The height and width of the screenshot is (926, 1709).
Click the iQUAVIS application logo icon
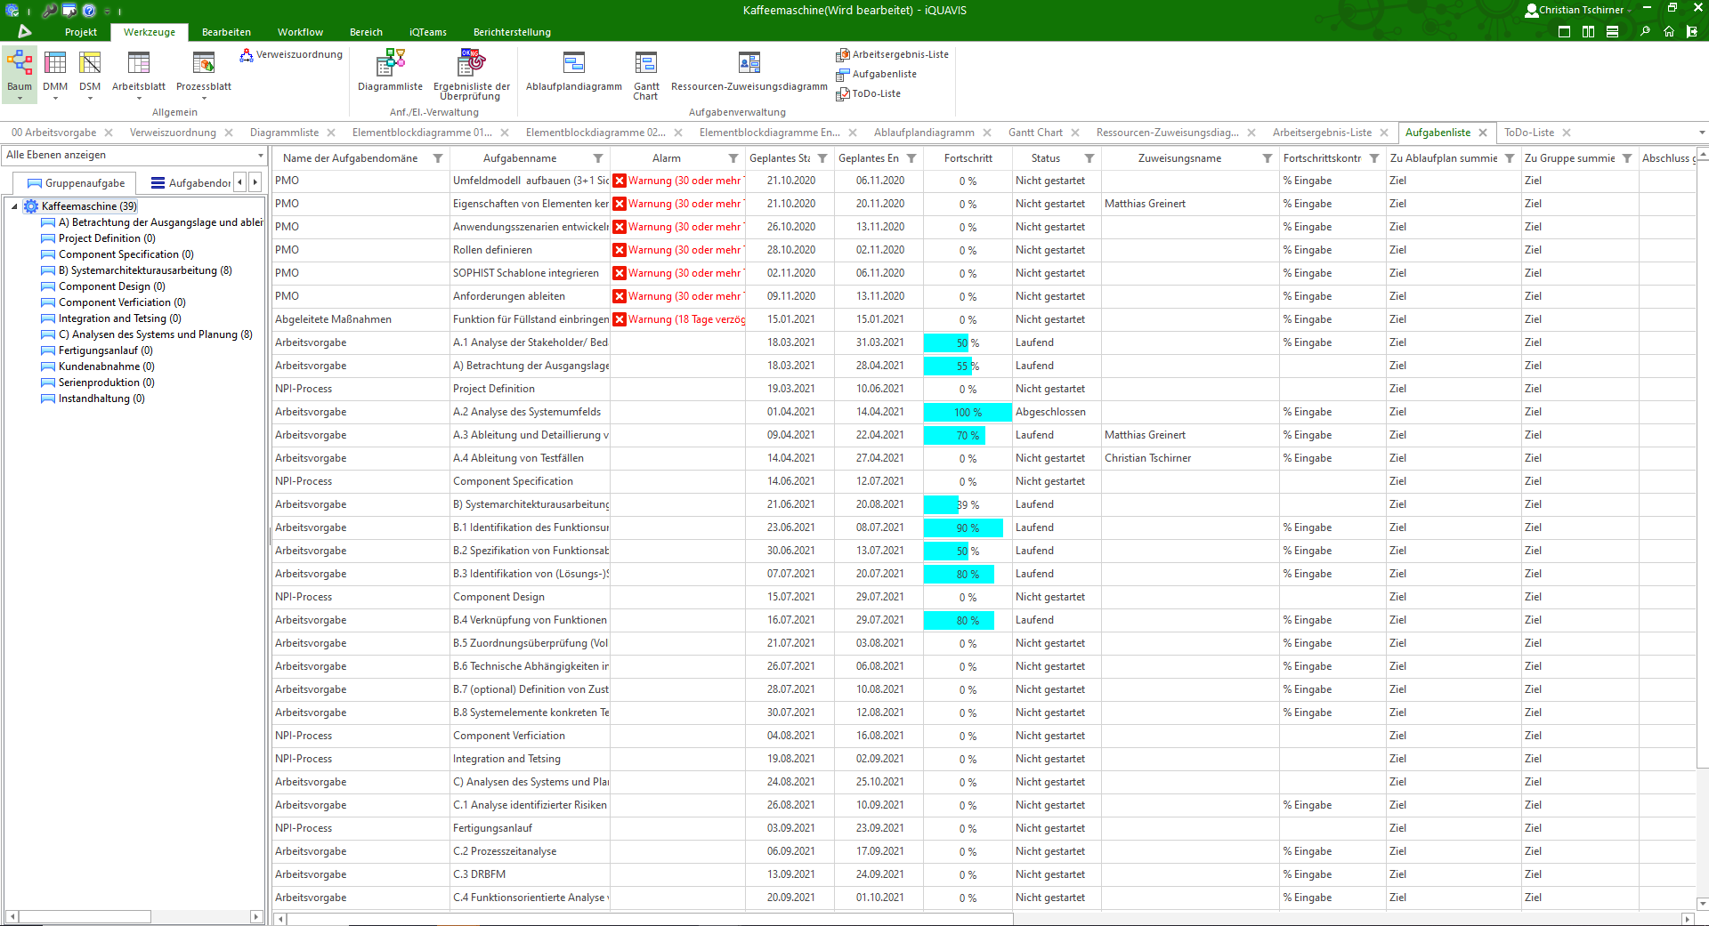25,31
